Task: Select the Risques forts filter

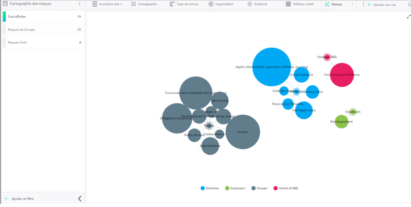Action: point(43,42)
